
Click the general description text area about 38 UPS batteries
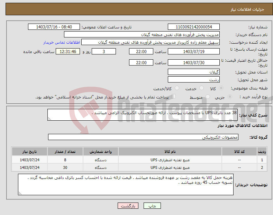point(143,115)
